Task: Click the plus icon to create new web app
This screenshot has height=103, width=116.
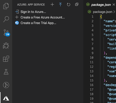Action: (52, 5)
